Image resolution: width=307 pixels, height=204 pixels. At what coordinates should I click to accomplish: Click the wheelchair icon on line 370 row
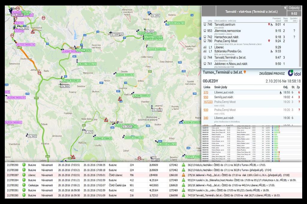[281, 92]
